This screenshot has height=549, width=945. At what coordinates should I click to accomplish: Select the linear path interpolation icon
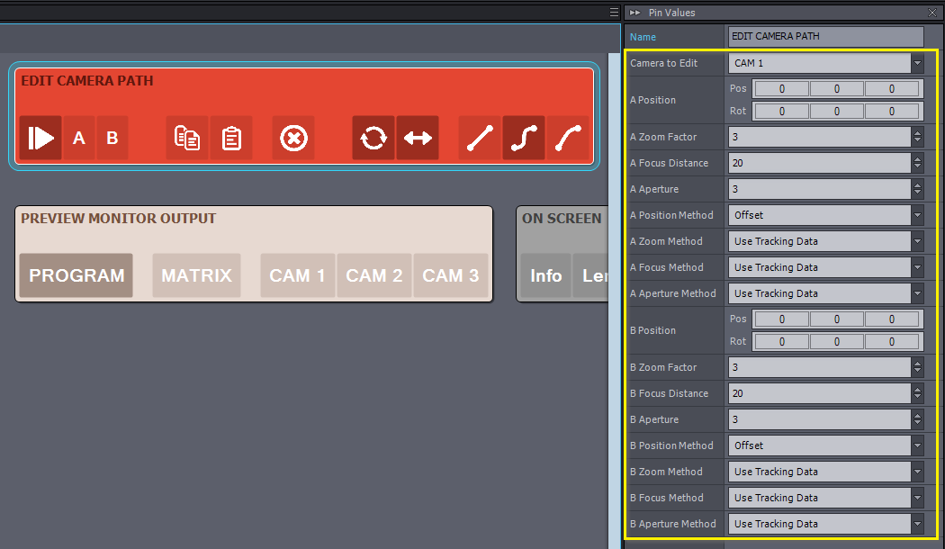click(480, 138)
